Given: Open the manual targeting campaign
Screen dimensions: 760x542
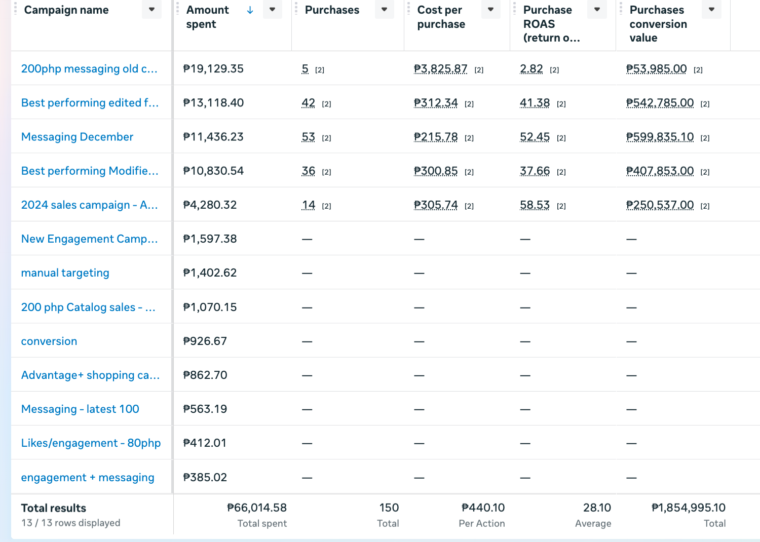Looking at the screenshot, I should pyautogui.click(x=65, y=273).
